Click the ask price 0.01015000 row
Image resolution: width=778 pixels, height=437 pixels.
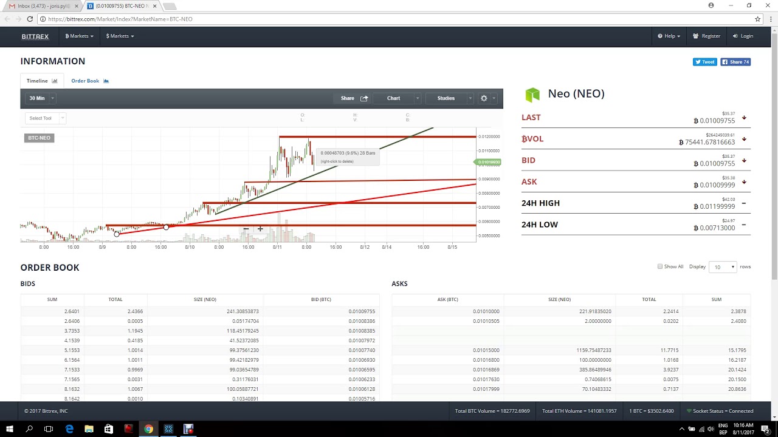click(571, 350)
